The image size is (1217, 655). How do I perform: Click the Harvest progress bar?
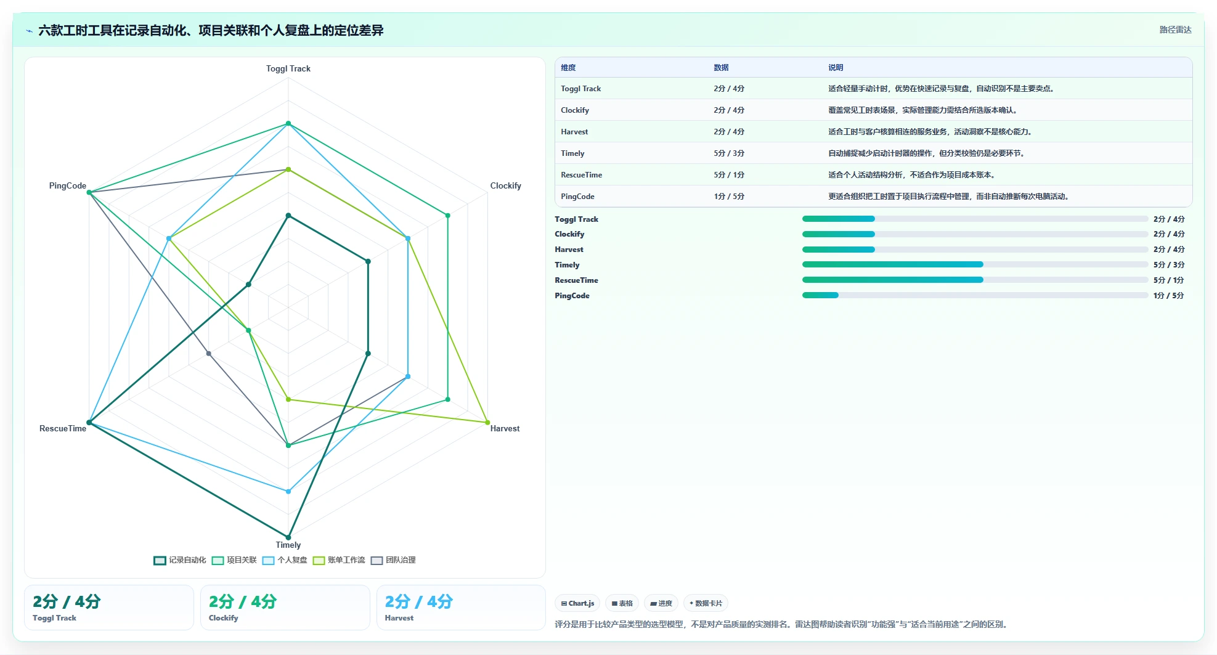(x=975, y=250)
